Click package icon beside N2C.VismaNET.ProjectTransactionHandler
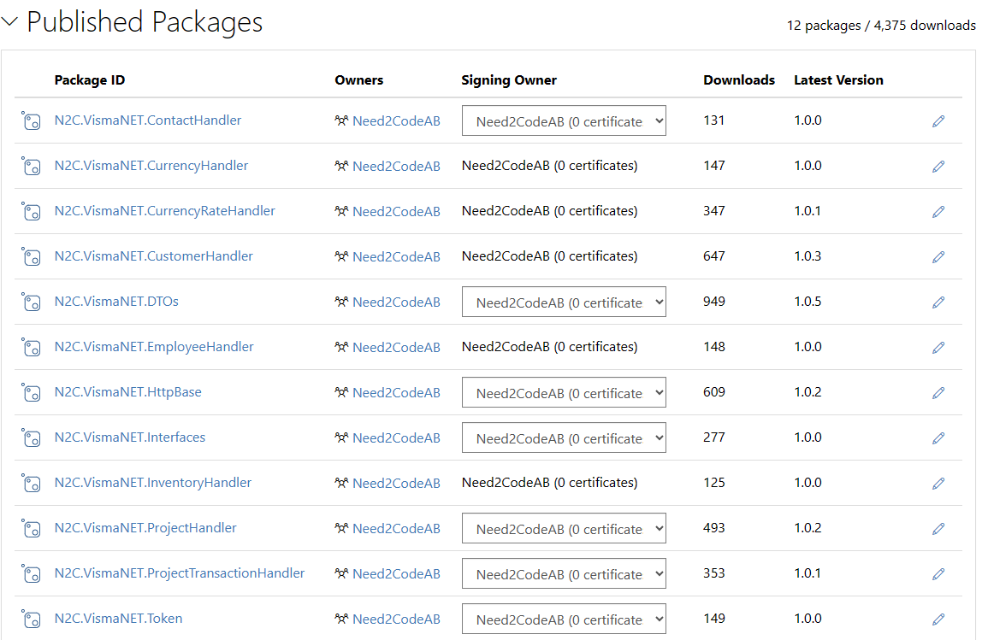Image resolution: width=982 pixels, height=640 pixels. (x=31, y=573)
